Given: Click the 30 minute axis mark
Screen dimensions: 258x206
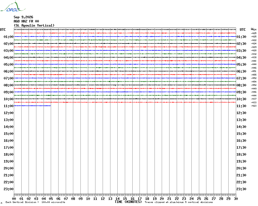Looking at the screenshot, I should 236,199.
